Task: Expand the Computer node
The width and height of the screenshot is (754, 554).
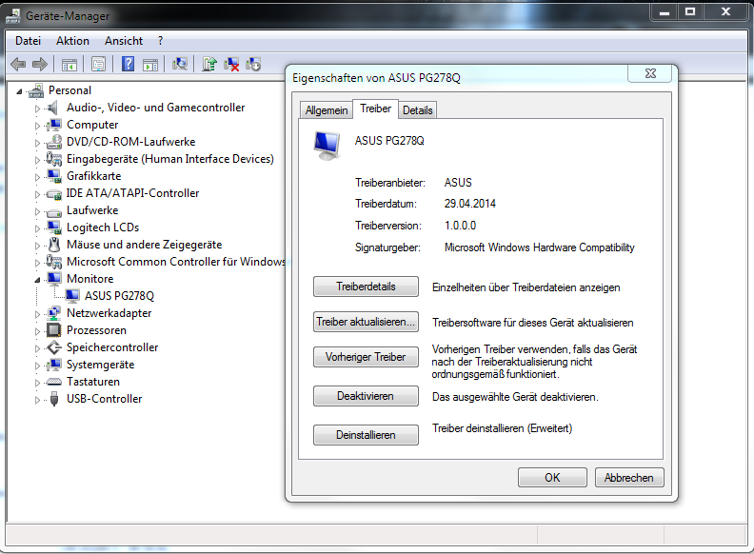Action: 37,126
